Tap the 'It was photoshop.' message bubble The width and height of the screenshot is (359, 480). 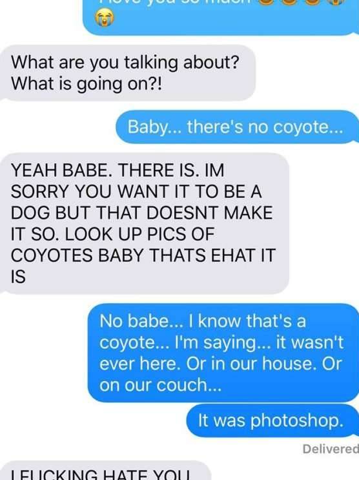coord(272,421)
